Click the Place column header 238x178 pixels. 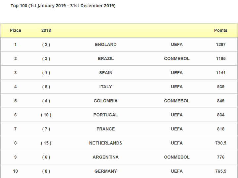coord(15,30)
